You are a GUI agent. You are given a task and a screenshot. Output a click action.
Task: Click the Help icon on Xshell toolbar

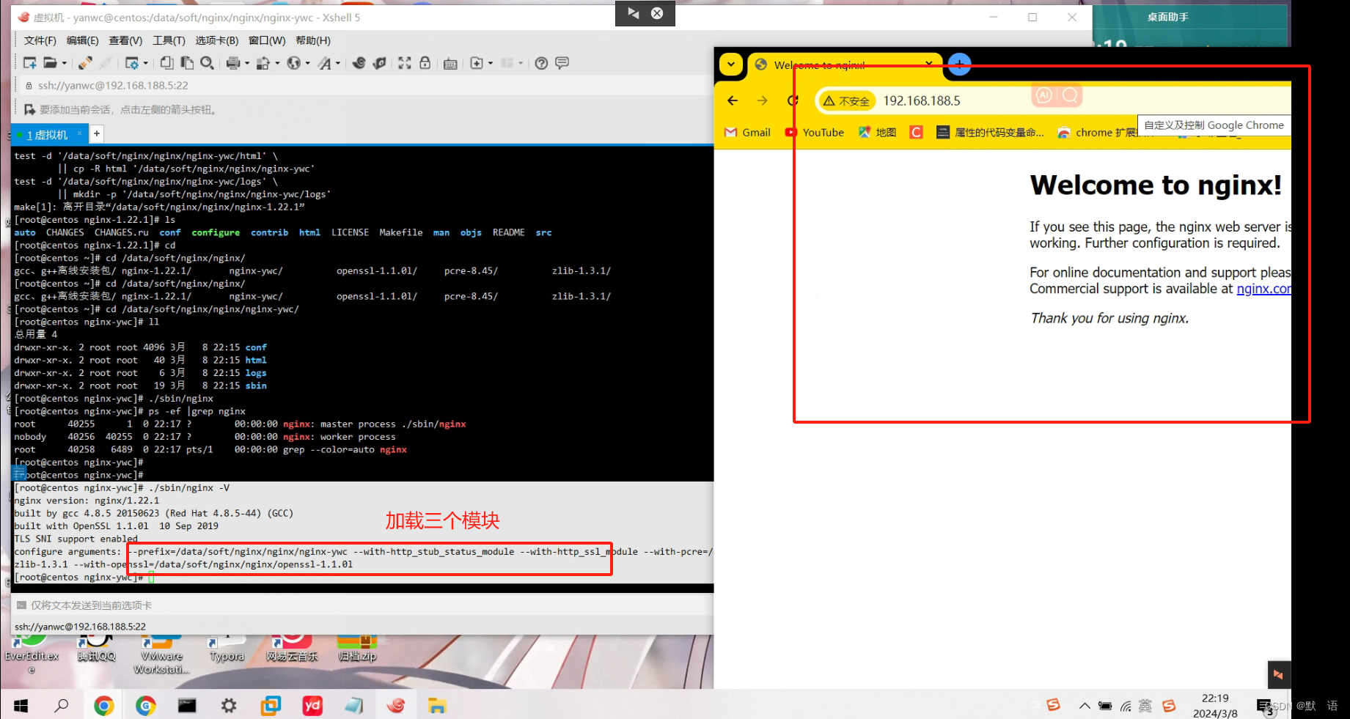click(x=541, y=63)
